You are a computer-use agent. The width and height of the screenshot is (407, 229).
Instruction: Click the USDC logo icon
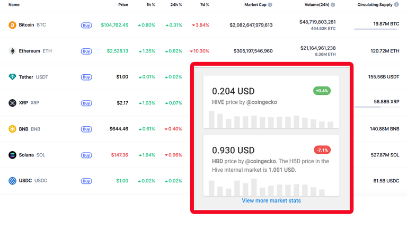click(12, 181)
